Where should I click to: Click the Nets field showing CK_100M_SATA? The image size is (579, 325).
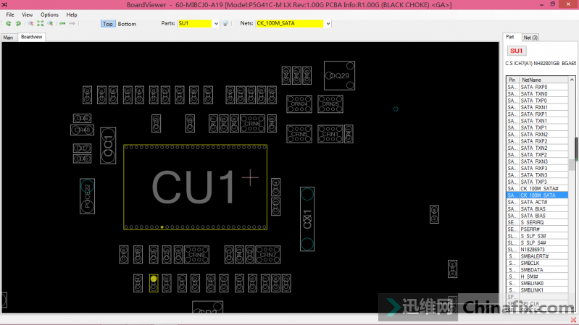pos(290,23)
